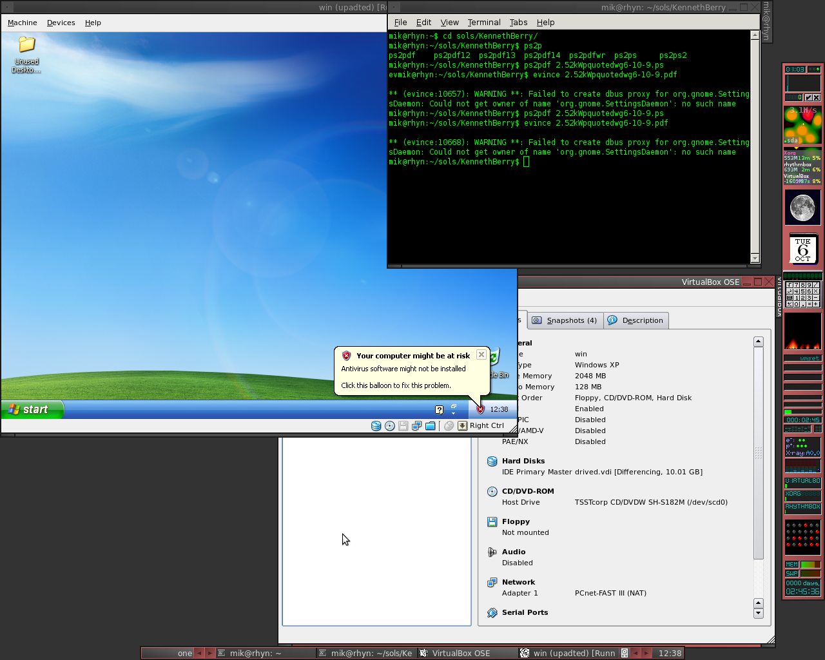Click the Audio section speaker icon
The image size is (825, 660).
492,552
